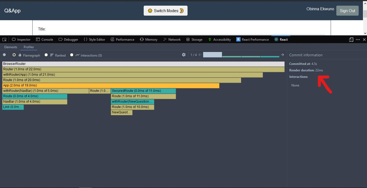Close the developer tools panel
The height and width of the screenshot is (188, 367).
click(x=364, y=40)
